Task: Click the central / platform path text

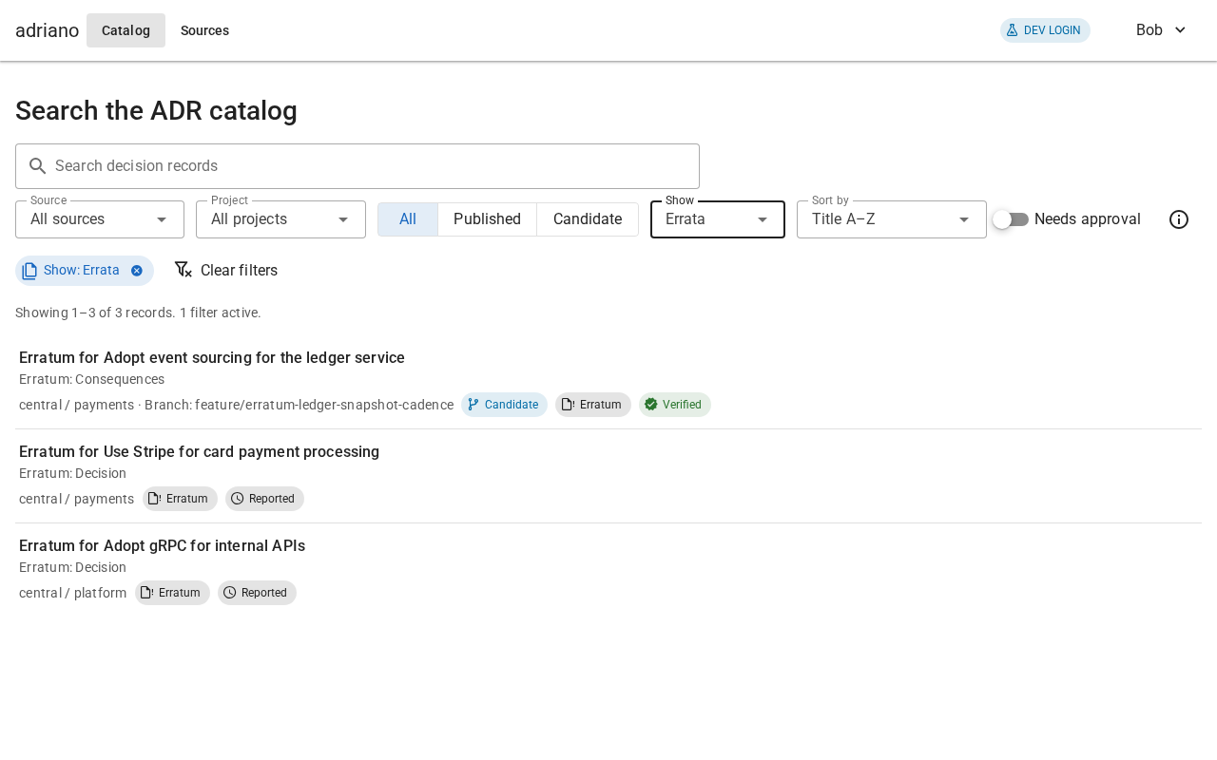Action: pyautogui.click(x=72, y=593)
